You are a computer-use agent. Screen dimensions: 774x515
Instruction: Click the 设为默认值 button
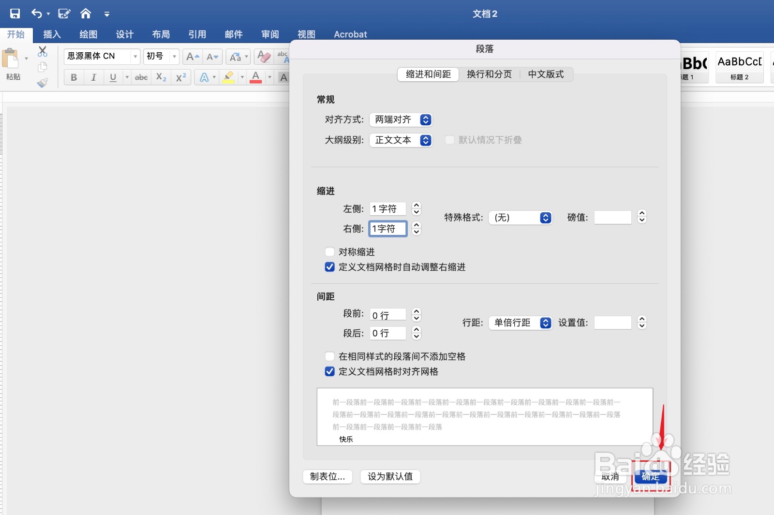[x=390, y=477]
